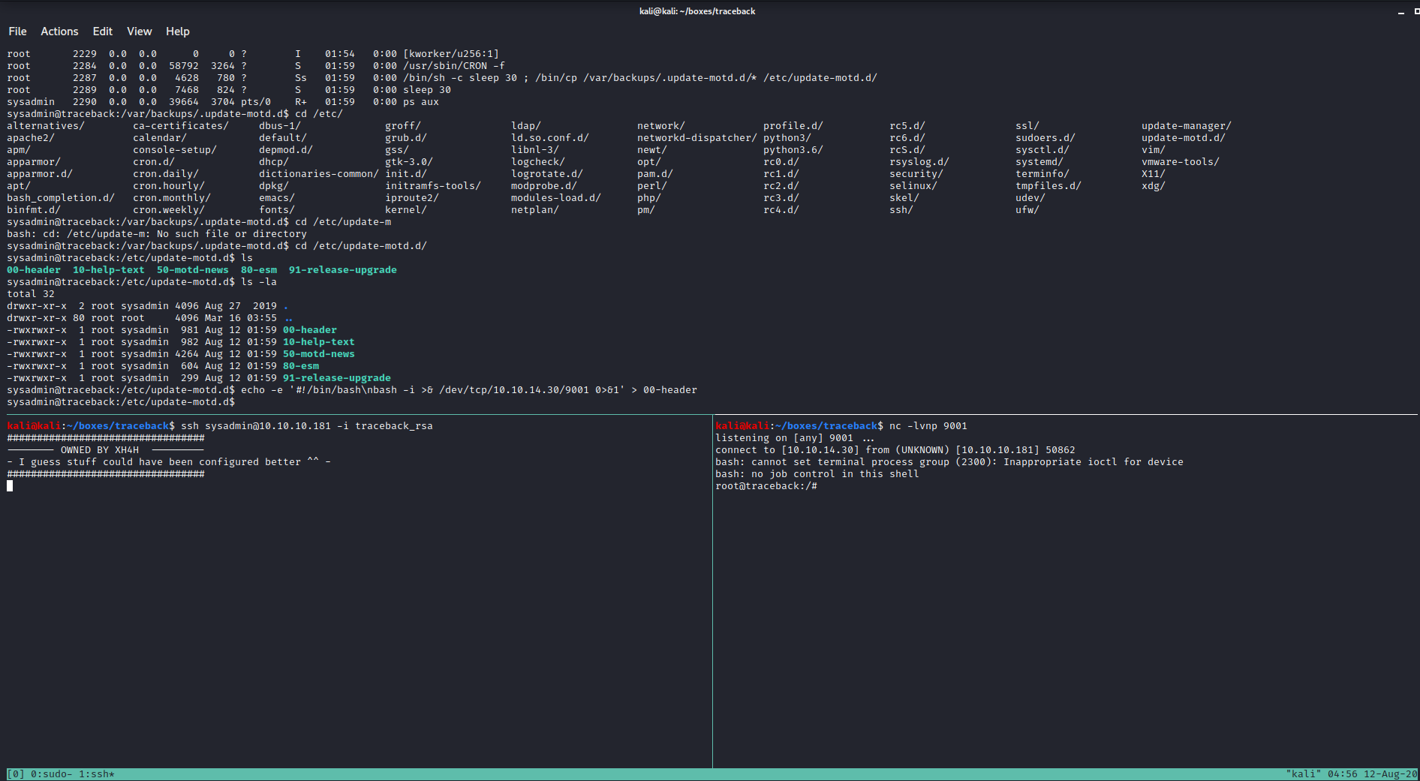The height and width of the screenshot is (781, 1420).
Task: Click the "kali" 04:56 12-Aug-20 status clock
Action: 1352,774
